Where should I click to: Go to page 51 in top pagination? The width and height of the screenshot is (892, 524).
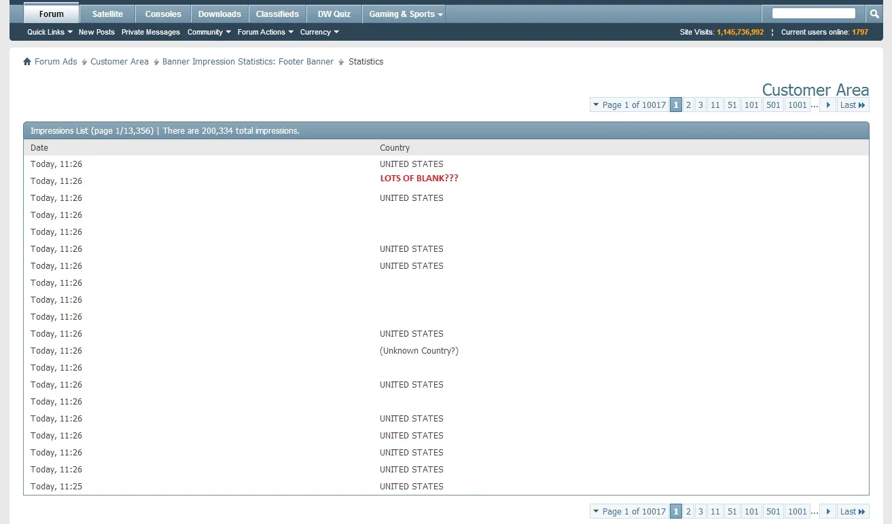732,105
